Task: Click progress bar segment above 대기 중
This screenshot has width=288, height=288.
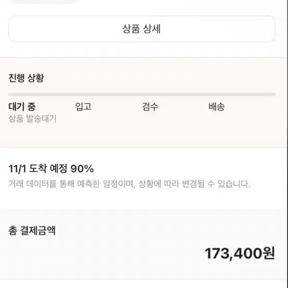Action: coord(42,94)
